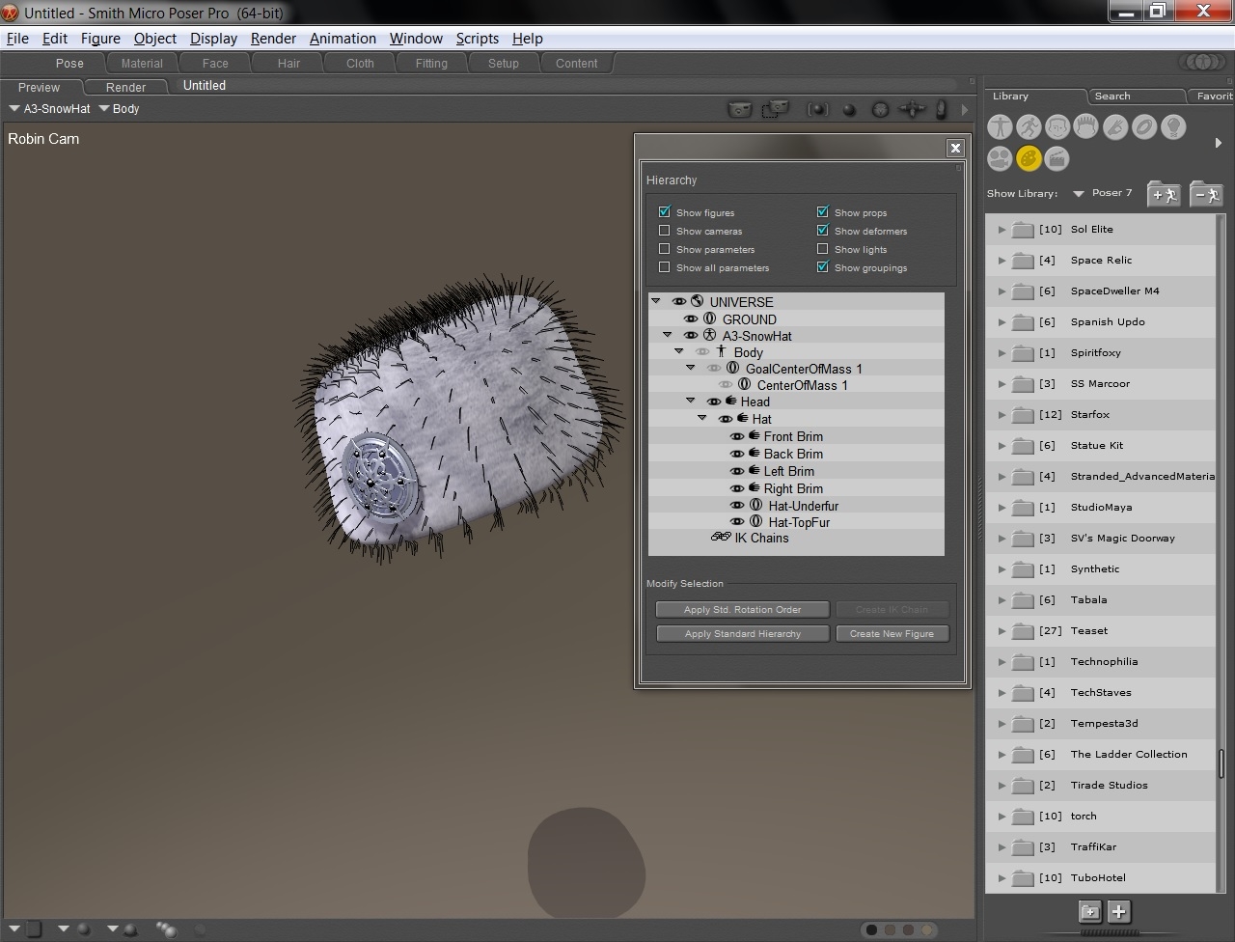Expand the Starfox library folder

pyautogui.click(x=1002, y=415)
